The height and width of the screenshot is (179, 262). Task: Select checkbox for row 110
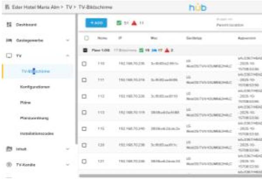pos(84,64)
